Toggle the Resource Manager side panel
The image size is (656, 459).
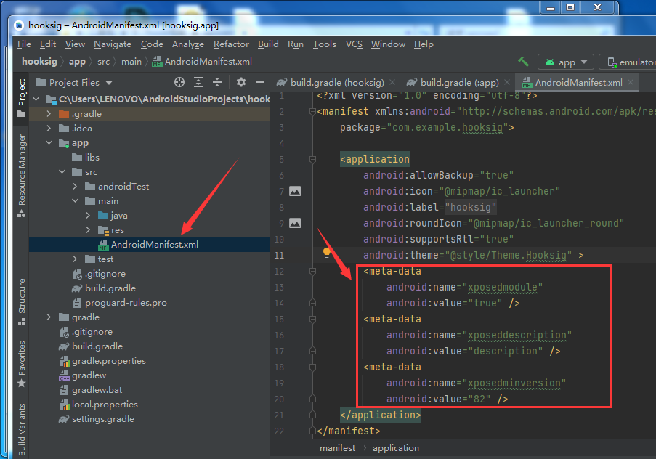(22, 168)
